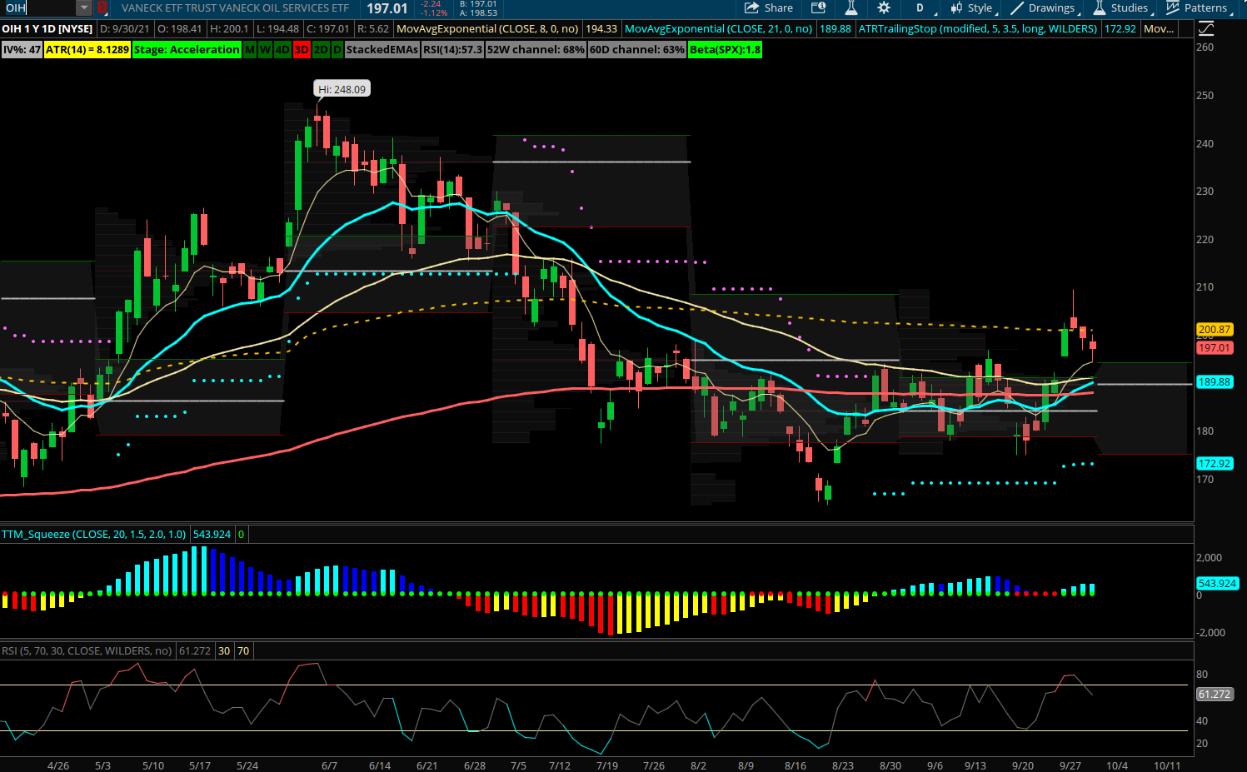Image resolution: width=1247 pixels, height=772 pixels.
Task: Click the OIH symbol entry field
Action: coord(39,8)
